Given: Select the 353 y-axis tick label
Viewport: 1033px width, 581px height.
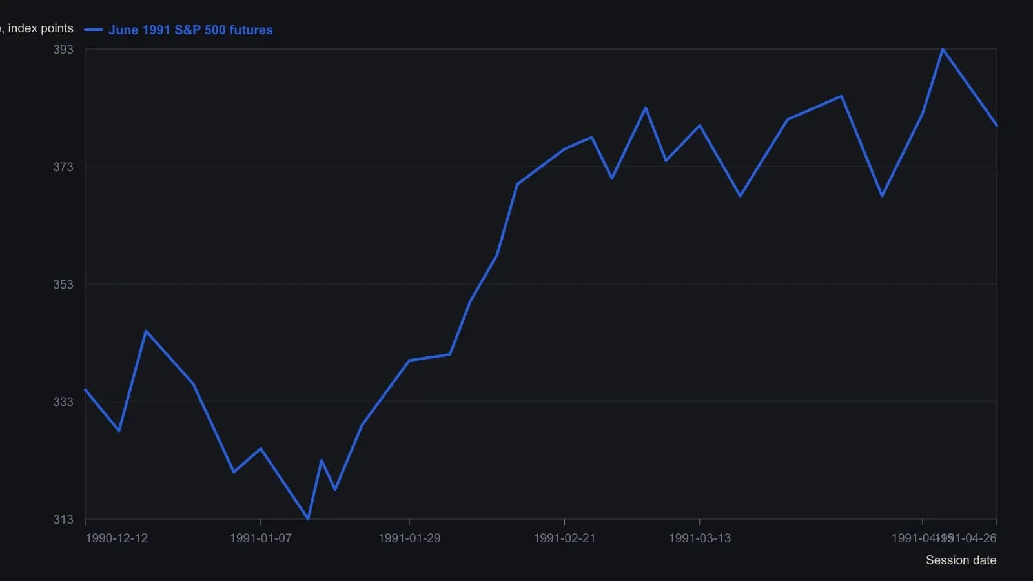Looking at the screenshot, I should (x=63, y=284).
